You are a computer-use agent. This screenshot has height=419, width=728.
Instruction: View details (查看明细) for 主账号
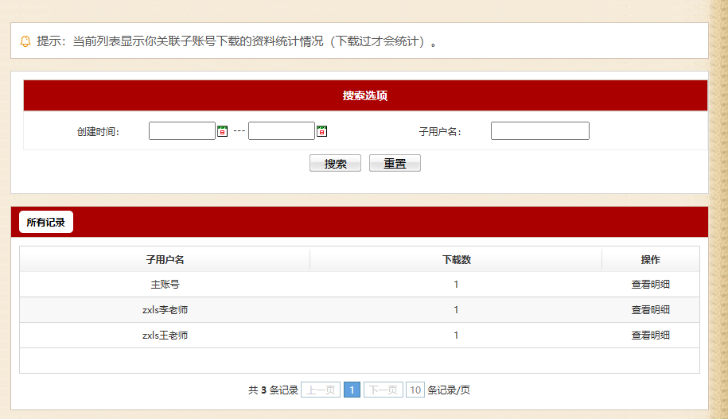pos(650,285)
